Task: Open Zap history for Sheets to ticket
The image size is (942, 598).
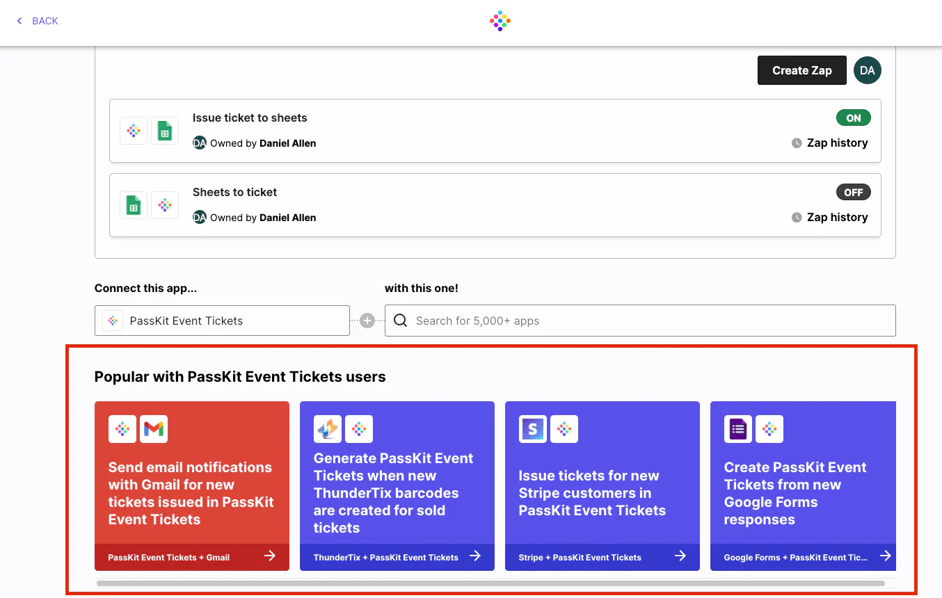Action: pyautogui.click(x=837, y=217)
